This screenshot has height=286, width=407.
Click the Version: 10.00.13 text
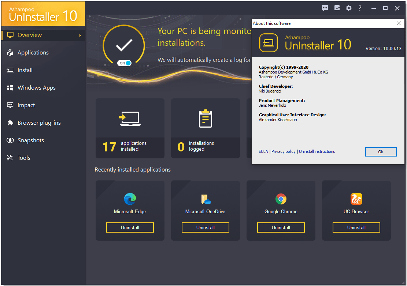384,48
